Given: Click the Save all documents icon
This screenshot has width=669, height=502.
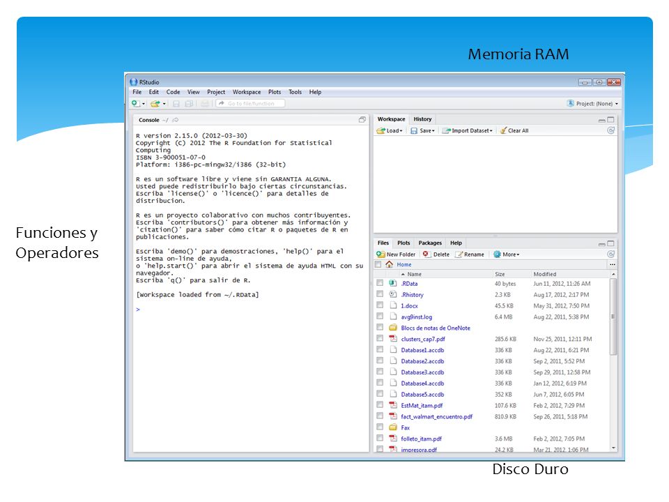Looking at the screenshot, I should tap(189, 103).
